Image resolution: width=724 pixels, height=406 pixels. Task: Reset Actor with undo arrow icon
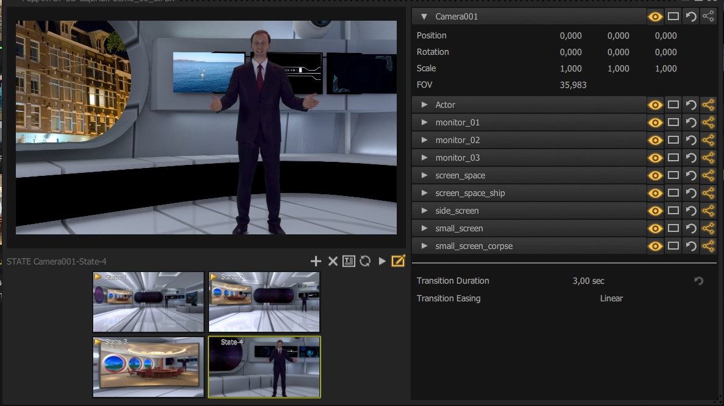(x=690, y=105)
